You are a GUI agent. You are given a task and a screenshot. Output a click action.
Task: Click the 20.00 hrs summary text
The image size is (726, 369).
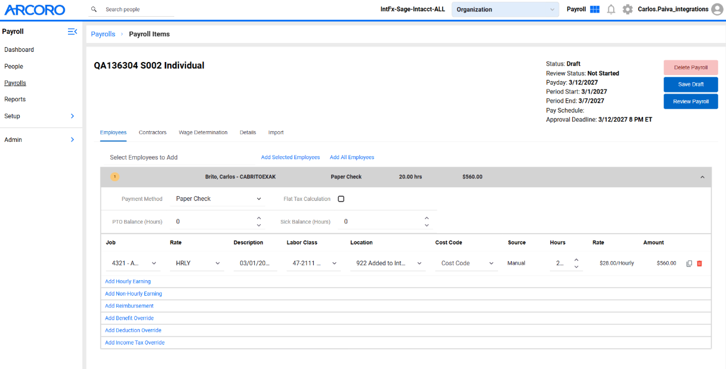(x=410, y=177)
